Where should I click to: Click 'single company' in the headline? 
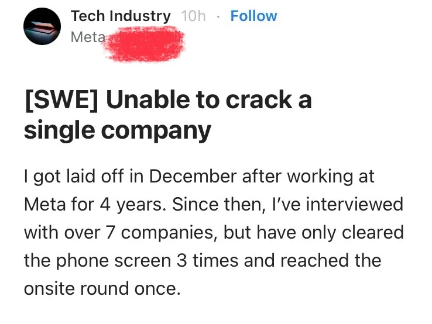pyautogui.click(x=118, y=130)
